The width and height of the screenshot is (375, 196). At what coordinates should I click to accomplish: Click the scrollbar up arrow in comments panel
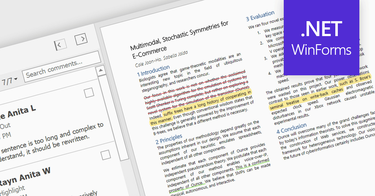coord(100,70)
